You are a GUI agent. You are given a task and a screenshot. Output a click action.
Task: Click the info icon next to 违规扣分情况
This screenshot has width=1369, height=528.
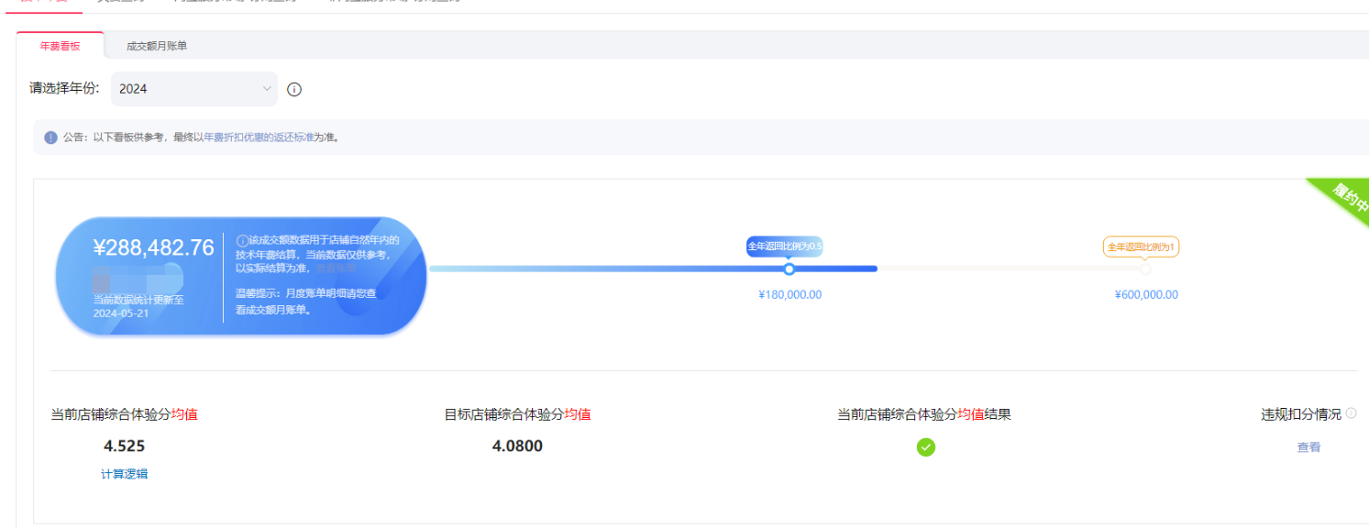(x=1351, y=413)
